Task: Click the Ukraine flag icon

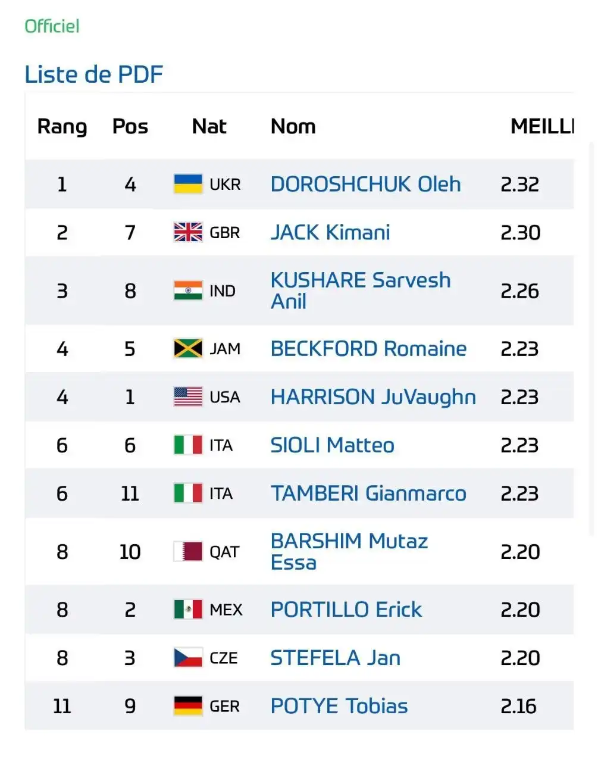Action: (188, 184)
